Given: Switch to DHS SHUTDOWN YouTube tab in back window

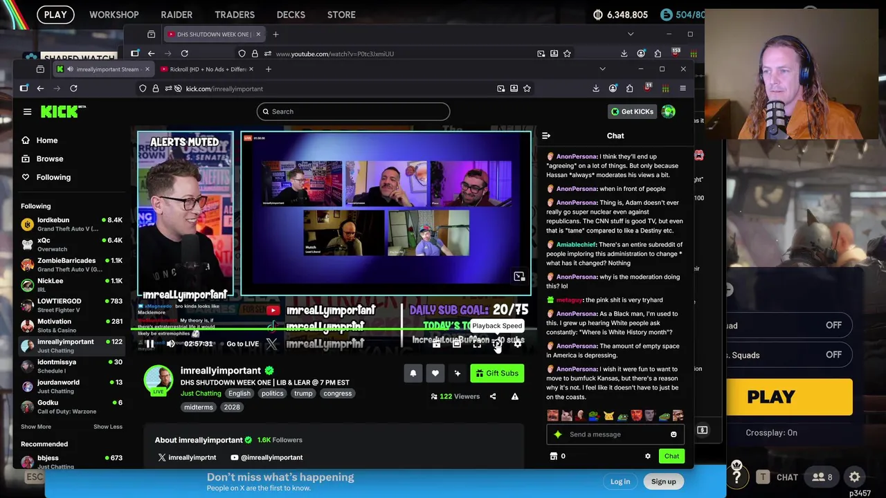Looking at the screenshot, I should (x=214, y=34).
